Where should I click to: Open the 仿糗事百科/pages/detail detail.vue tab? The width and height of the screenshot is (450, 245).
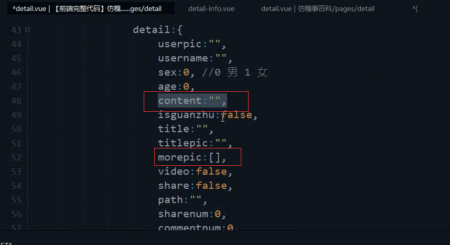point(318,9)
